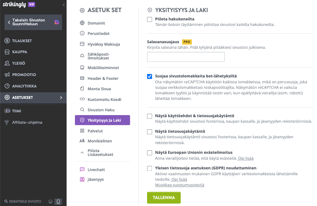The image size is (317, 206).
Task: Click the mobile preview icon
Action: pos(58,201)
